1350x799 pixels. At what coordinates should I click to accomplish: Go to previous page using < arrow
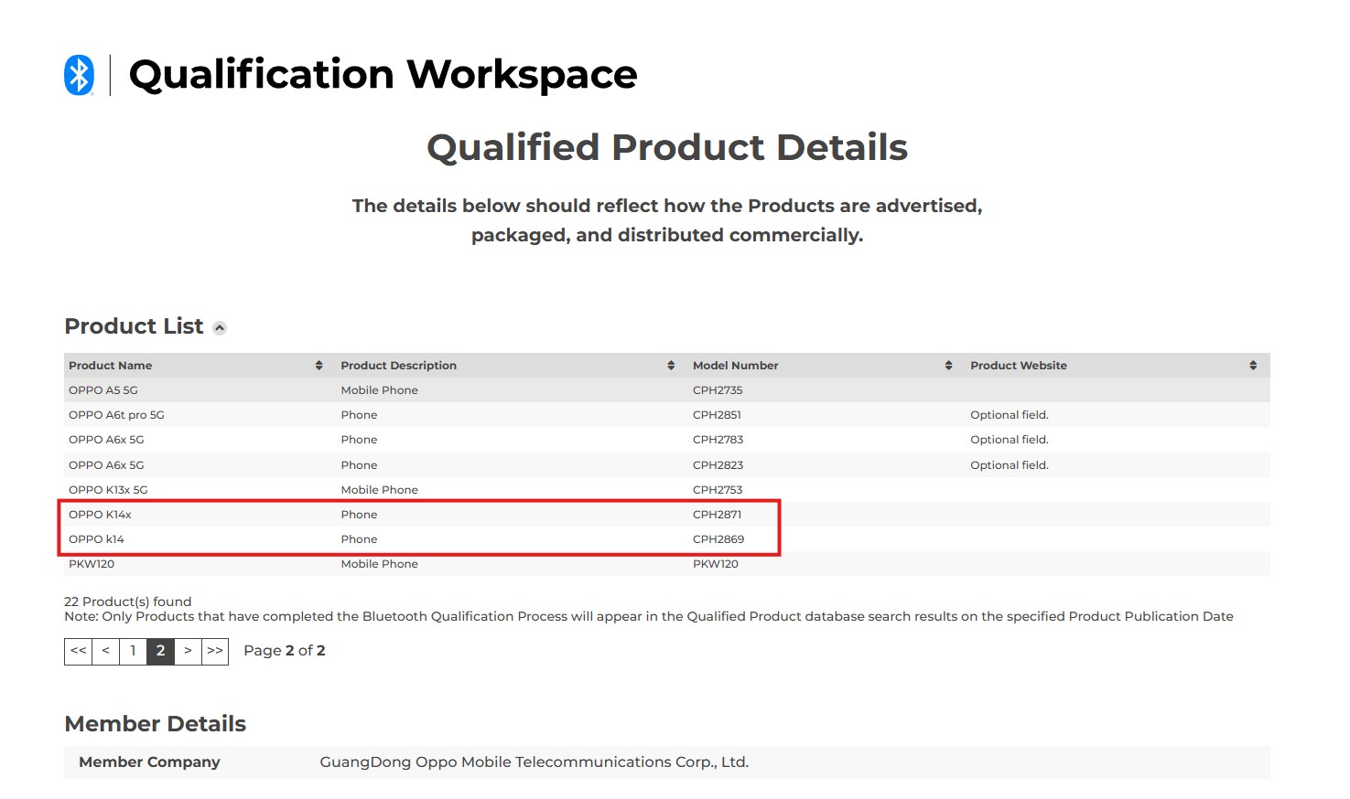105,651
